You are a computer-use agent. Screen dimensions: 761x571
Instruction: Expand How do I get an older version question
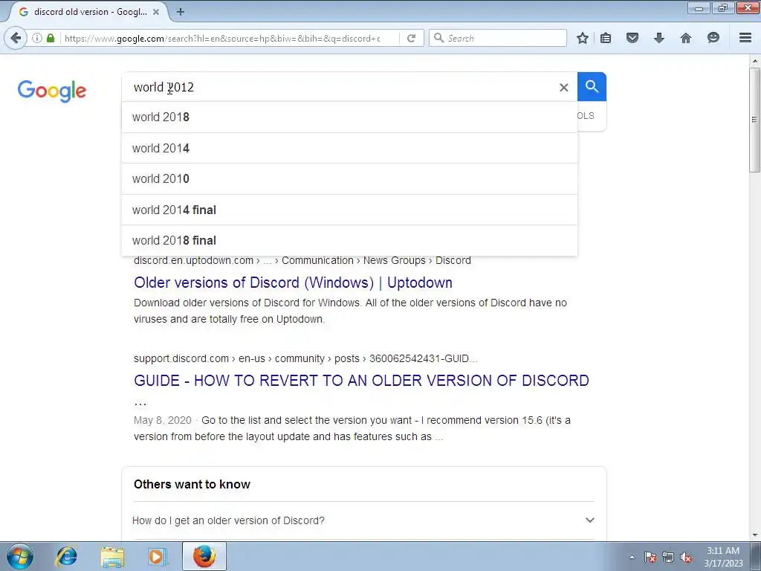[364, 520]
